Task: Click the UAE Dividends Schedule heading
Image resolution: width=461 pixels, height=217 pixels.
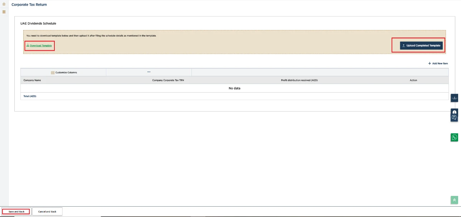Action: click(38, 24)
